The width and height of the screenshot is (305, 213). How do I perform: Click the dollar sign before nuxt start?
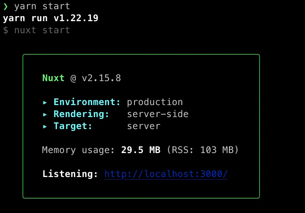[6, 30]
